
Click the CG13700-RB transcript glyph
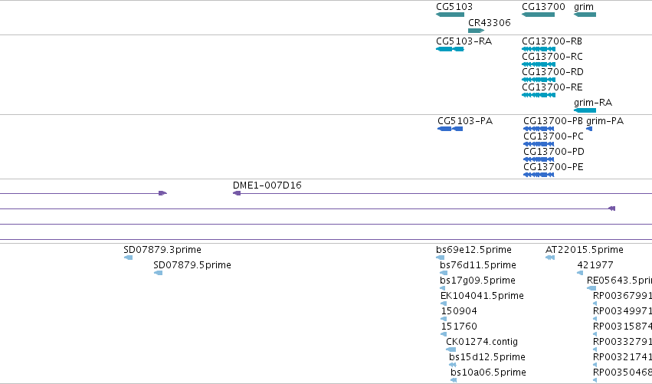tap(539, 49)
